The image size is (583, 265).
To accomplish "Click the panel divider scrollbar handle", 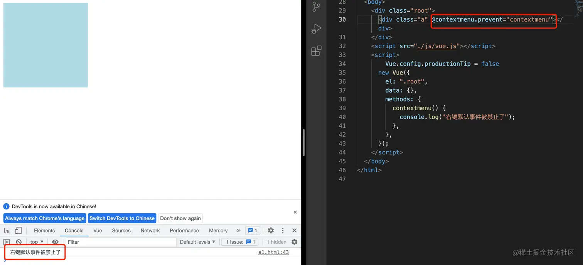I will [304, 143].
